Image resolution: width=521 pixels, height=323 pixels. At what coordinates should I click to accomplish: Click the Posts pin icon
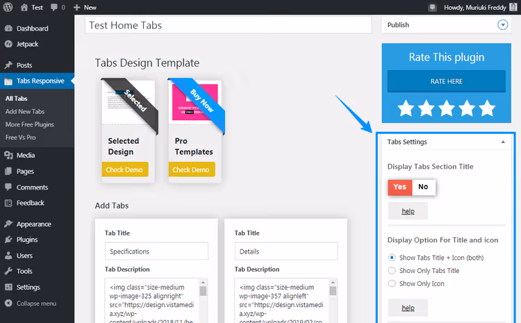point(8,65)
